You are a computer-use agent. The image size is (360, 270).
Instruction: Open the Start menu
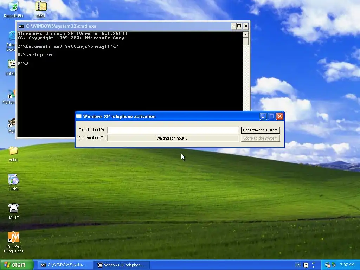[17, 265]
